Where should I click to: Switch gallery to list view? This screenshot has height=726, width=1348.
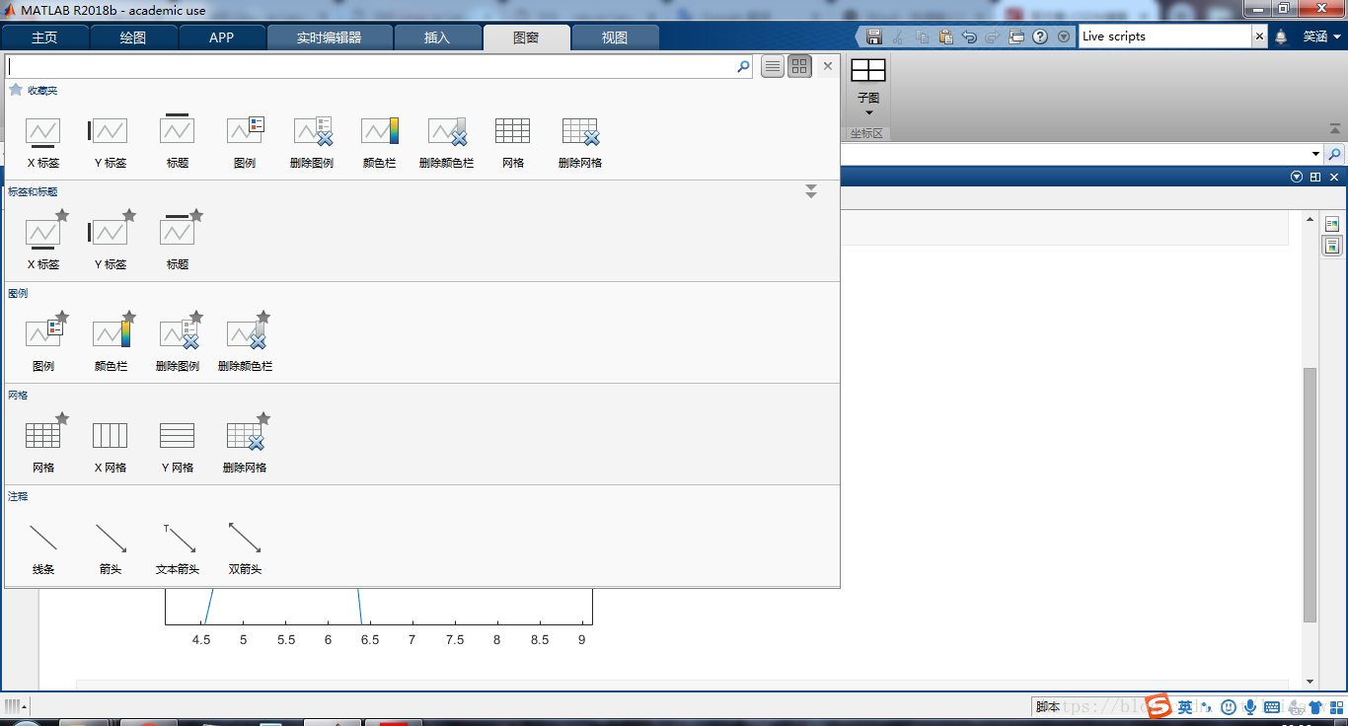(773, 66)
